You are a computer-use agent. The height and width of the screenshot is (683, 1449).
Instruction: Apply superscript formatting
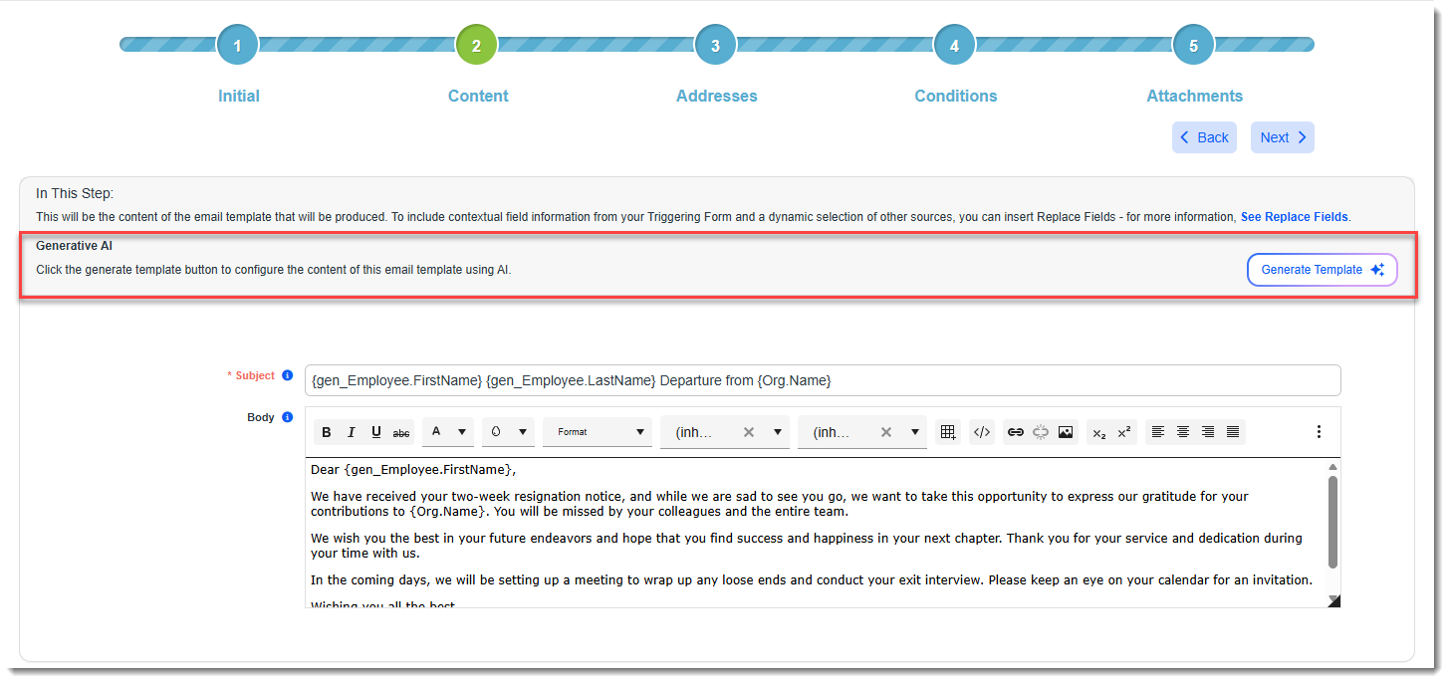coord(1124,432)
